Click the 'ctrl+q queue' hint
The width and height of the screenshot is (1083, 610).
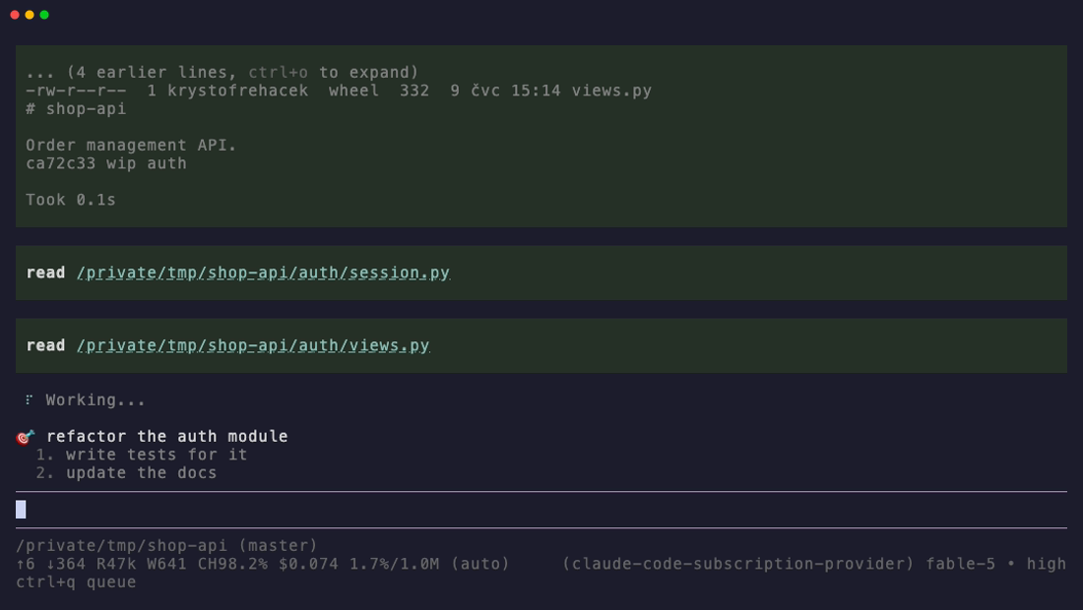coord(76,581)
